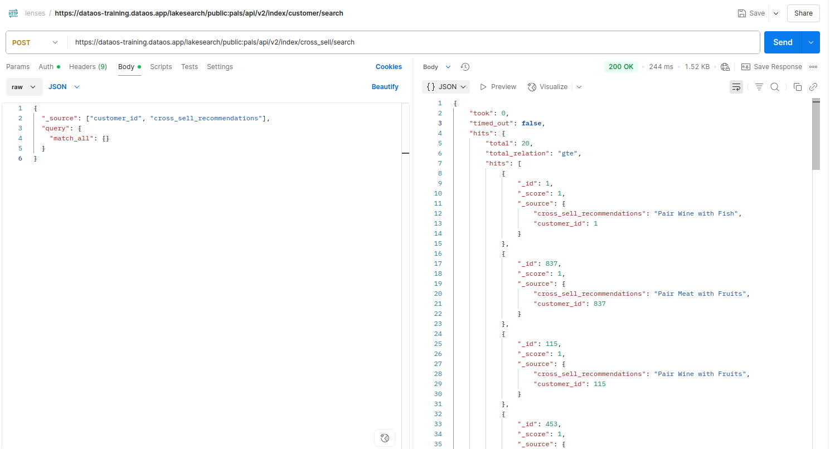Expand the Save options chevron
Image resolution: width=830 pixels, height=449 pixels.
776,13
